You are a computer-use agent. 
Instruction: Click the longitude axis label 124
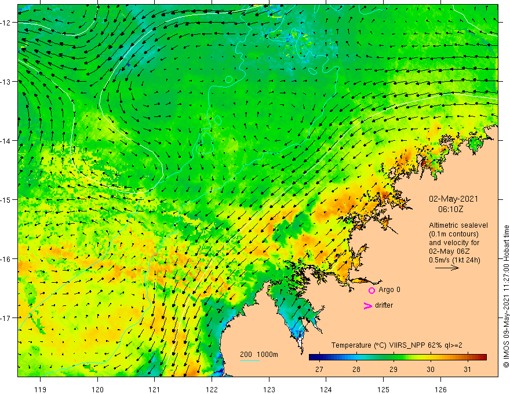click(326, 389)
